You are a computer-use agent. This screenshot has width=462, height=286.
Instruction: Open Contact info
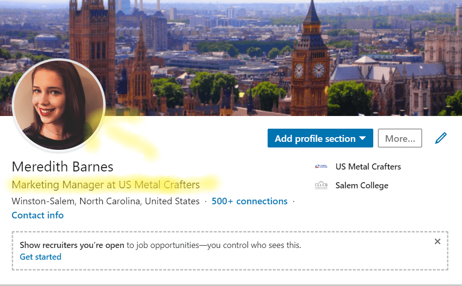(x=38, y=215)
